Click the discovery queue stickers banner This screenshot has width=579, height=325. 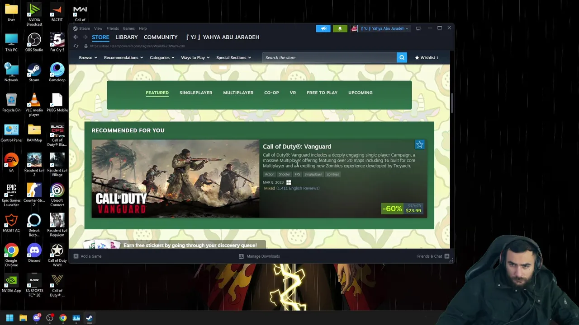[175, 245]
